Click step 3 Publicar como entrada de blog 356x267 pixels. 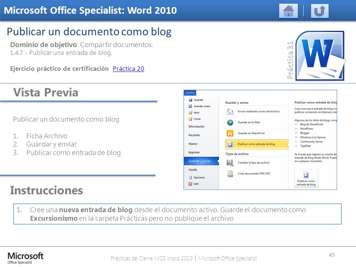73,152
